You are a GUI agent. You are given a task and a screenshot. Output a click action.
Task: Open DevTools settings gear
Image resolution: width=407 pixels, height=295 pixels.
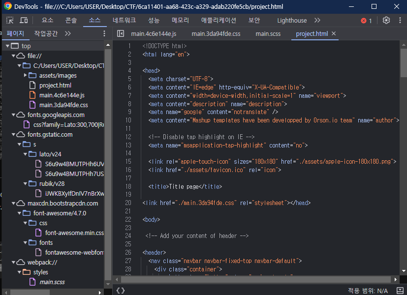[386, 20]
